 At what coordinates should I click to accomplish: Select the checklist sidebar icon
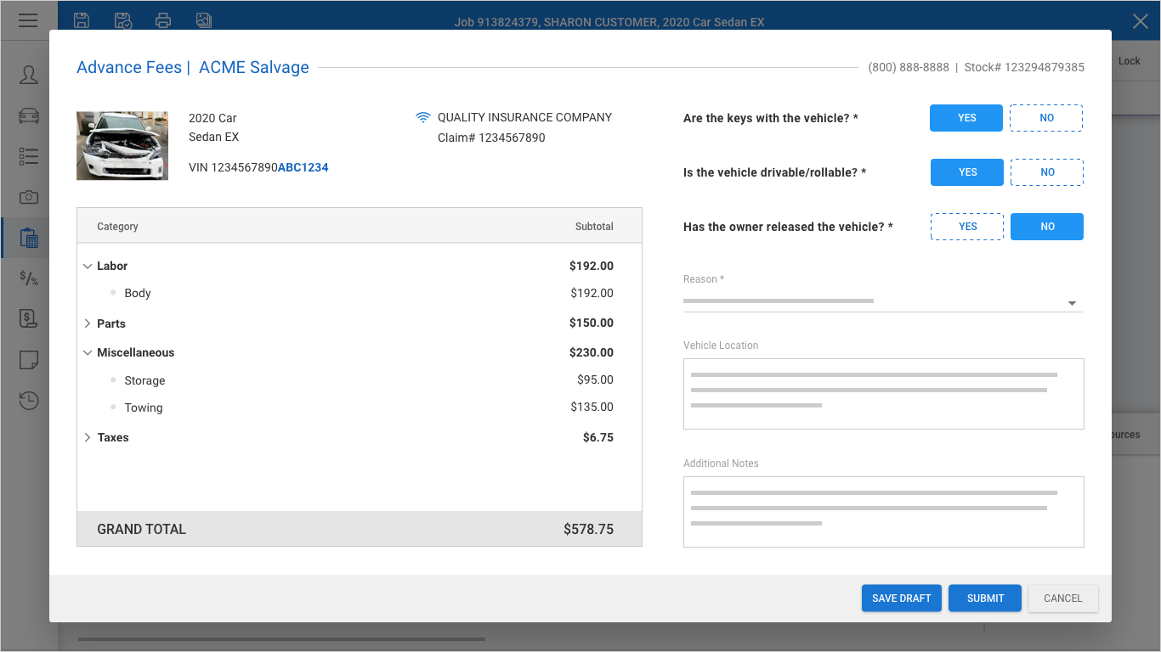(29, 156)
